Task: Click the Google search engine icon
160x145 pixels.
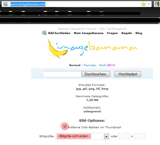Action: tap(157, 4)
